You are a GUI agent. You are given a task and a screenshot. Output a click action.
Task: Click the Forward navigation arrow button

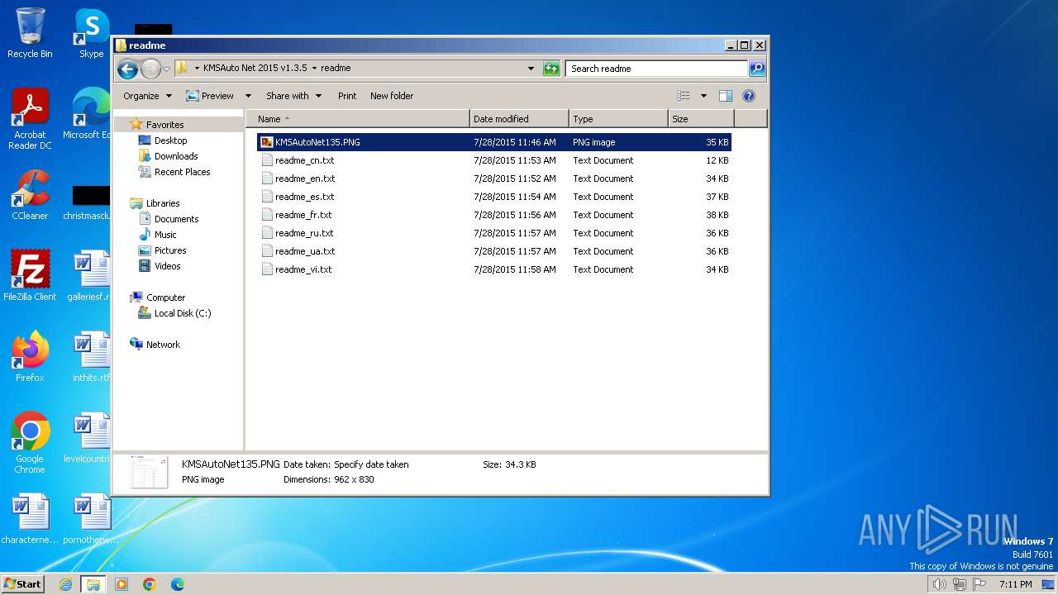click(x=150, y=69)
